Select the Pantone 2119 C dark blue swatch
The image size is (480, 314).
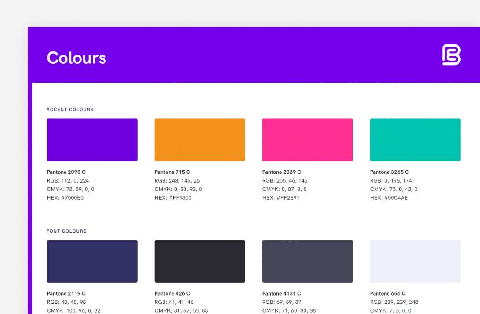92,261
